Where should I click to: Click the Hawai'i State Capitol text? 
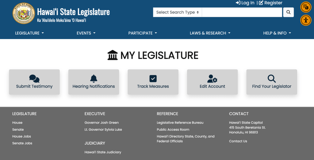coord(246,123)
